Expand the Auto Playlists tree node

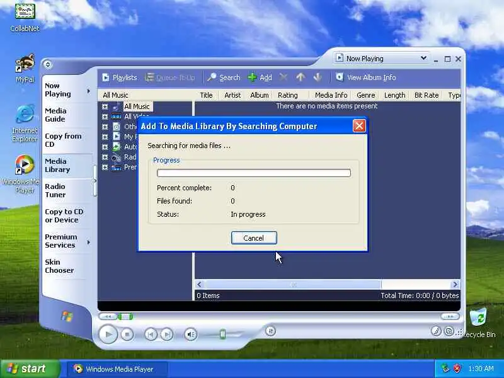(105, 147)
